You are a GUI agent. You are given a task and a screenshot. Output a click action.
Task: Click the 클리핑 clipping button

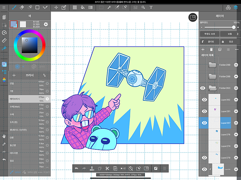[x=209, y=42]
